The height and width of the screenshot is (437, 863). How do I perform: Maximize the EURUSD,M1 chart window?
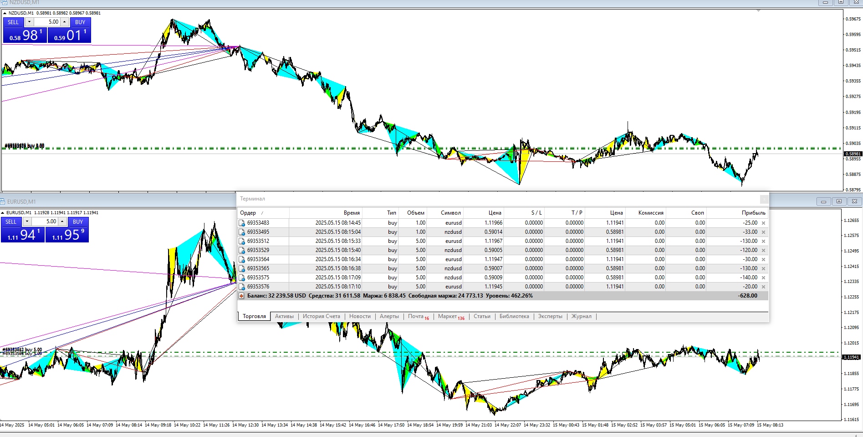[x=839, y=201]
